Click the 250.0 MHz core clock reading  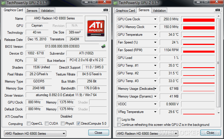[170, 19]
